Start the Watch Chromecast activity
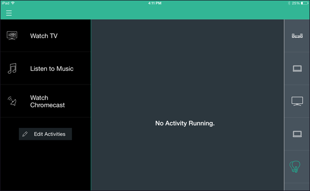 tap(45, 101)
